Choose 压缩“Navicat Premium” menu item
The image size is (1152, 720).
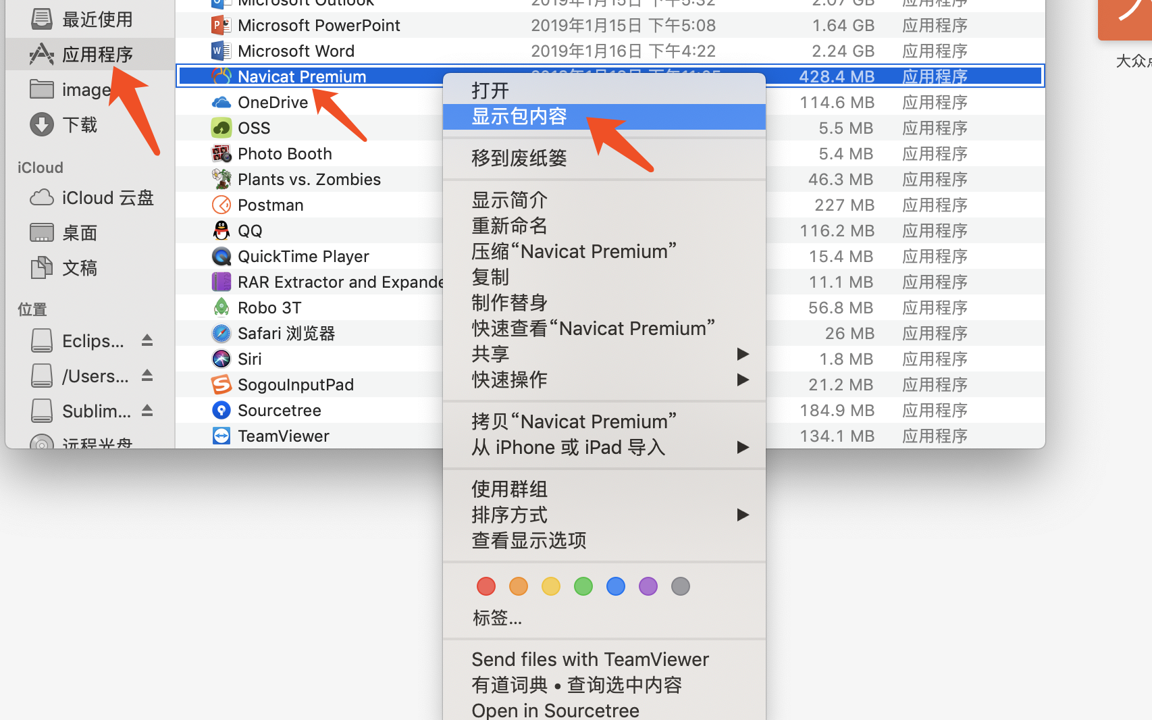tap(604, 251)
